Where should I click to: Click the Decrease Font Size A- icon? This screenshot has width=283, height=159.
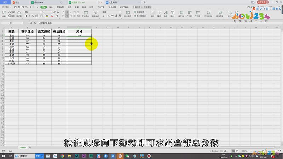pyautogui.click(x=58, y=12)
